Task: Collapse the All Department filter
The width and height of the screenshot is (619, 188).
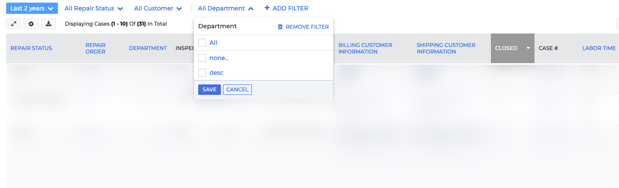Action: point(226,8)
